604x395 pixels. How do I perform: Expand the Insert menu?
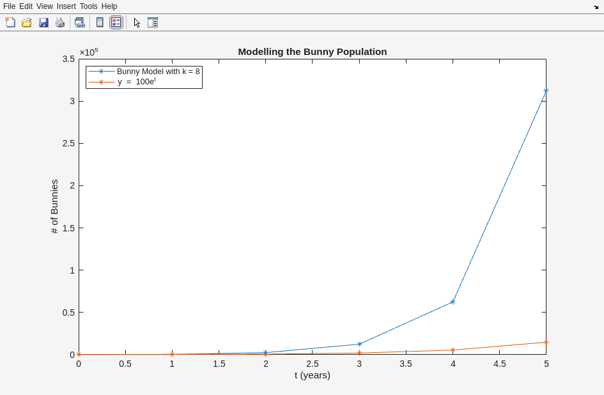pyautogui.click(x=66, y=6)
